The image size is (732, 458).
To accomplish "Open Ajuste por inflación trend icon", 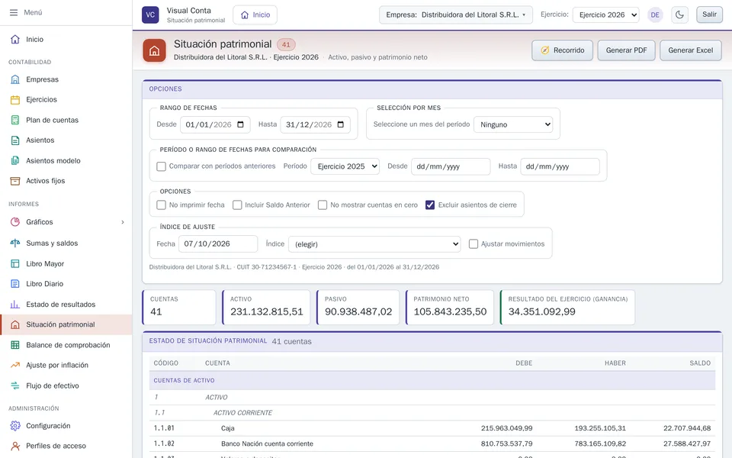I will [15, 365].
